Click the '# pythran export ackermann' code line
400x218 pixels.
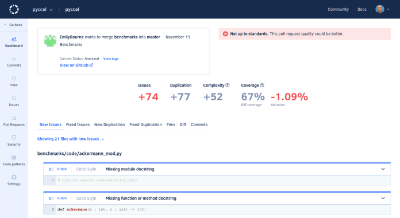(217, 180)
